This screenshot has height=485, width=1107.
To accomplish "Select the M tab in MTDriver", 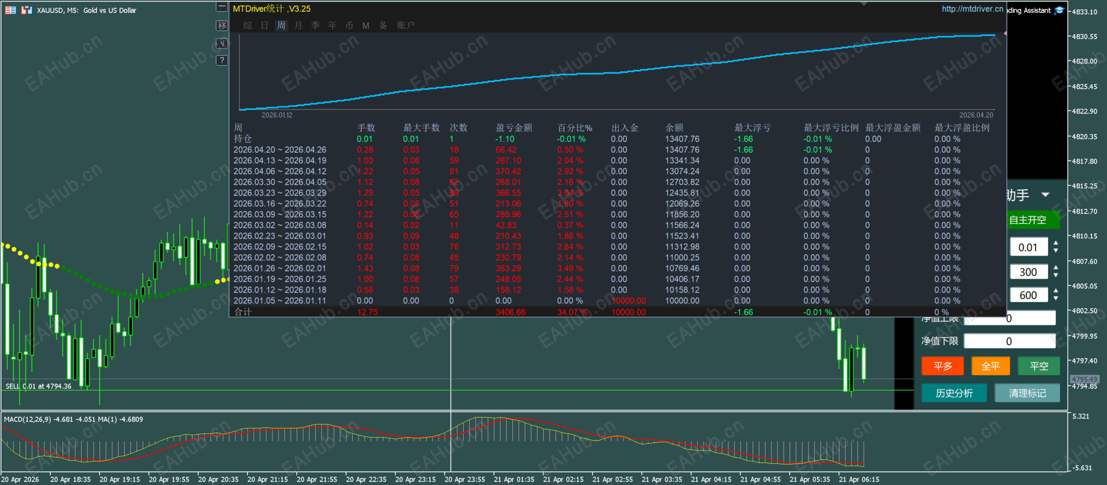I will click(x=366, y=26).
